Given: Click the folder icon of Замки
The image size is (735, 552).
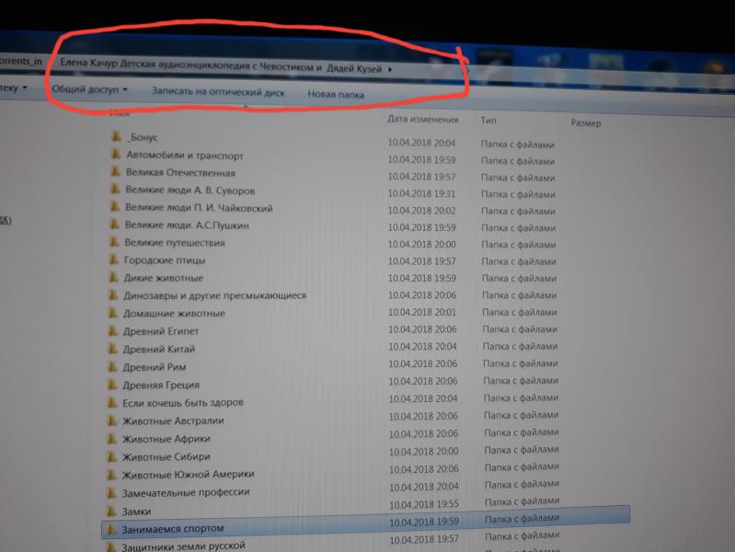Looking at the screenshot, I should tap(111, 511).
